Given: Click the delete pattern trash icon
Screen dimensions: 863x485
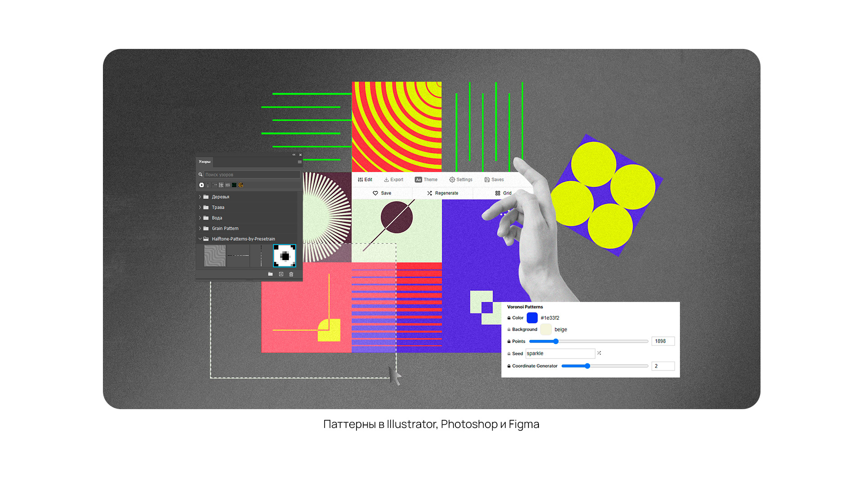Looking at the screenshot, I should point(291,274).
